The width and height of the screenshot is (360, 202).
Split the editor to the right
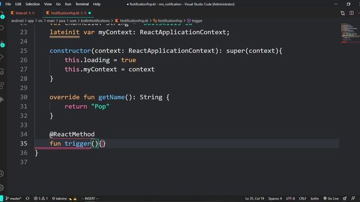[x=352, y=13]
